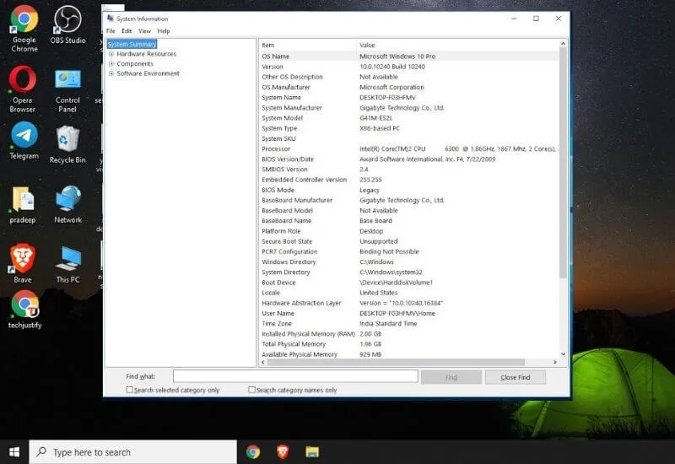Select the Boot Device row
This screenshot has width=675, height=464.
pyautogui.click(x=409, y=283)
